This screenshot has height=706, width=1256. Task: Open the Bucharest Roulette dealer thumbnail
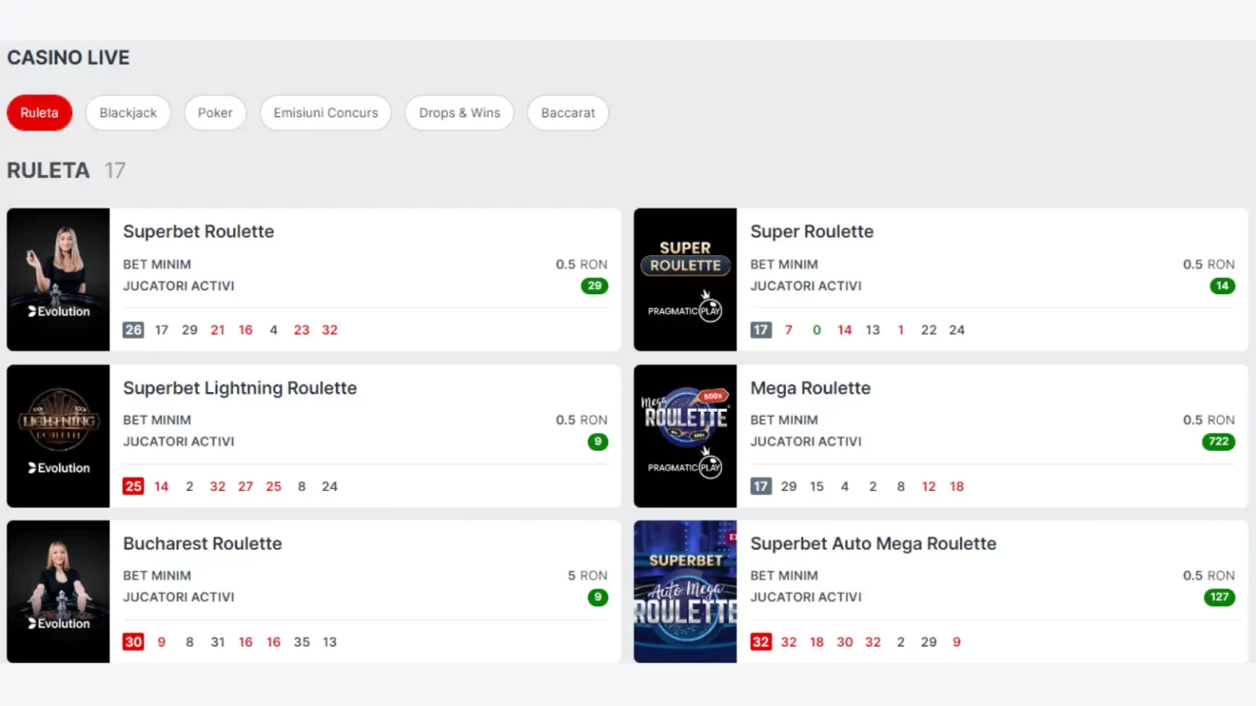pyautogui.click(x=58, y=592)
